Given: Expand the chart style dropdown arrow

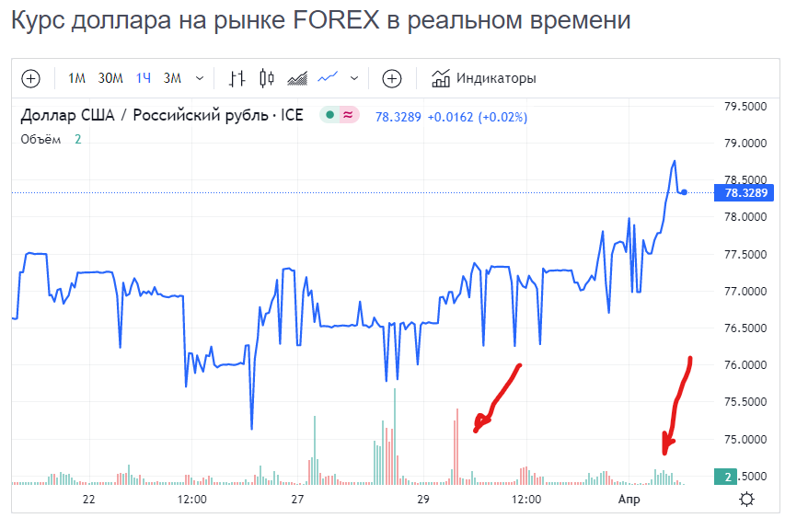Looking at the screenshot, I should pyautogui.click(x=354, y=78).
